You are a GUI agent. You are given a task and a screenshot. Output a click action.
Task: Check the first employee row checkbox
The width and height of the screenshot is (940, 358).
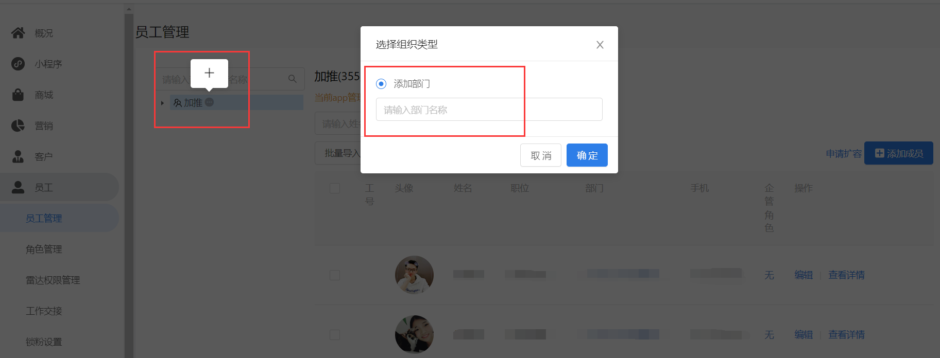coord(335,275)
